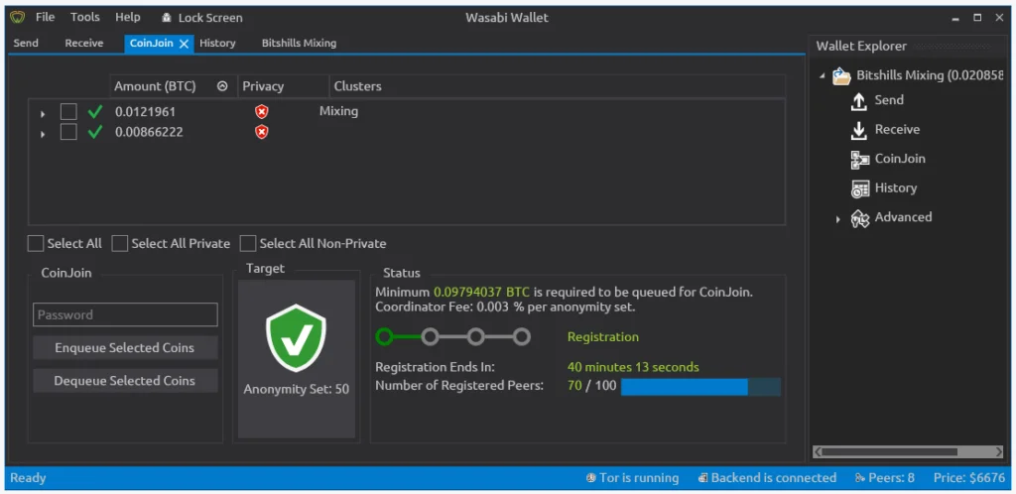Click the green checkmark for 0.00866222 coin
1016x494 pixels.
(95, 132)
